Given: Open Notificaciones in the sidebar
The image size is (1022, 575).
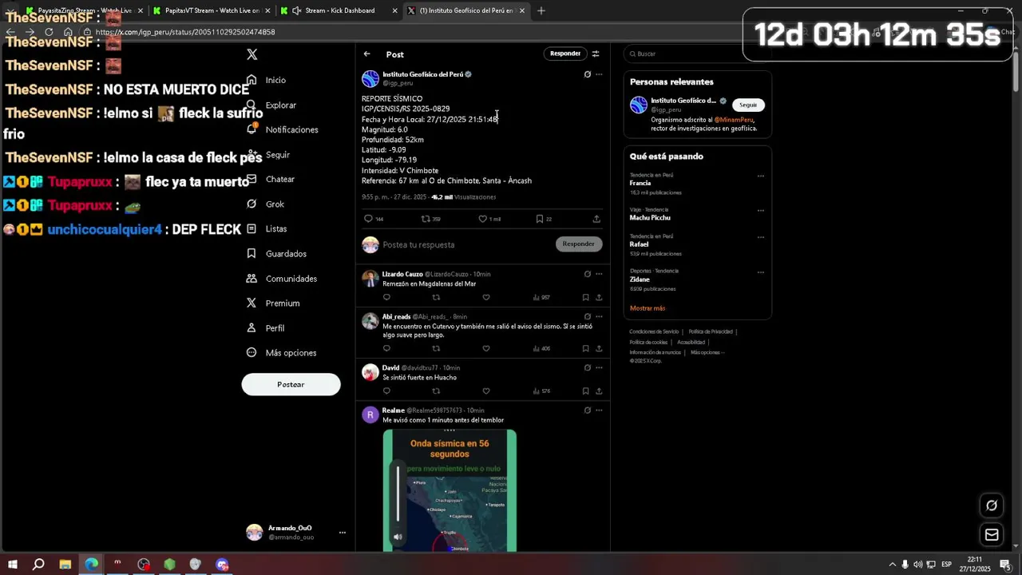Looking at the screenshot, I should [x=292, y=129].
